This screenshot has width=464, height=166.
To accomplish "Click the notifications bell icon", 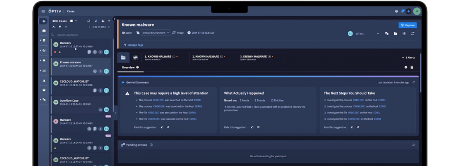I will [402, 11].
